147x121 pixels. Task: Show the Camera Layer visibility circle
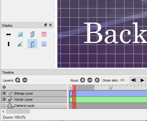click(x=4, y=106)
